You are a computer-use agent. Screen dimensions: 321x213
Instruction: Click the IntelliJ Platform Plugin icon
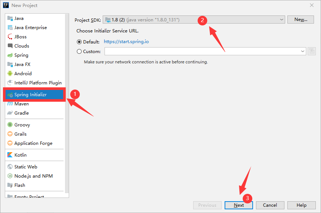10,83
